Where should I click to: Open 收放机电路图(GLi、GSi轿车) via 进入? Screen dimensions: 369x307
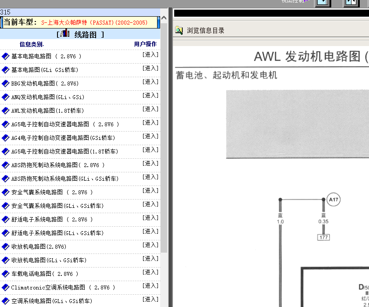pyautogui.click(x=150, y=259)
